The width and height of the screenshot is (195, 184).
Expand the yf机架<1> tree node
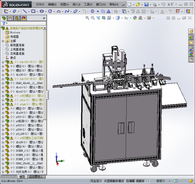coord(3,121)
